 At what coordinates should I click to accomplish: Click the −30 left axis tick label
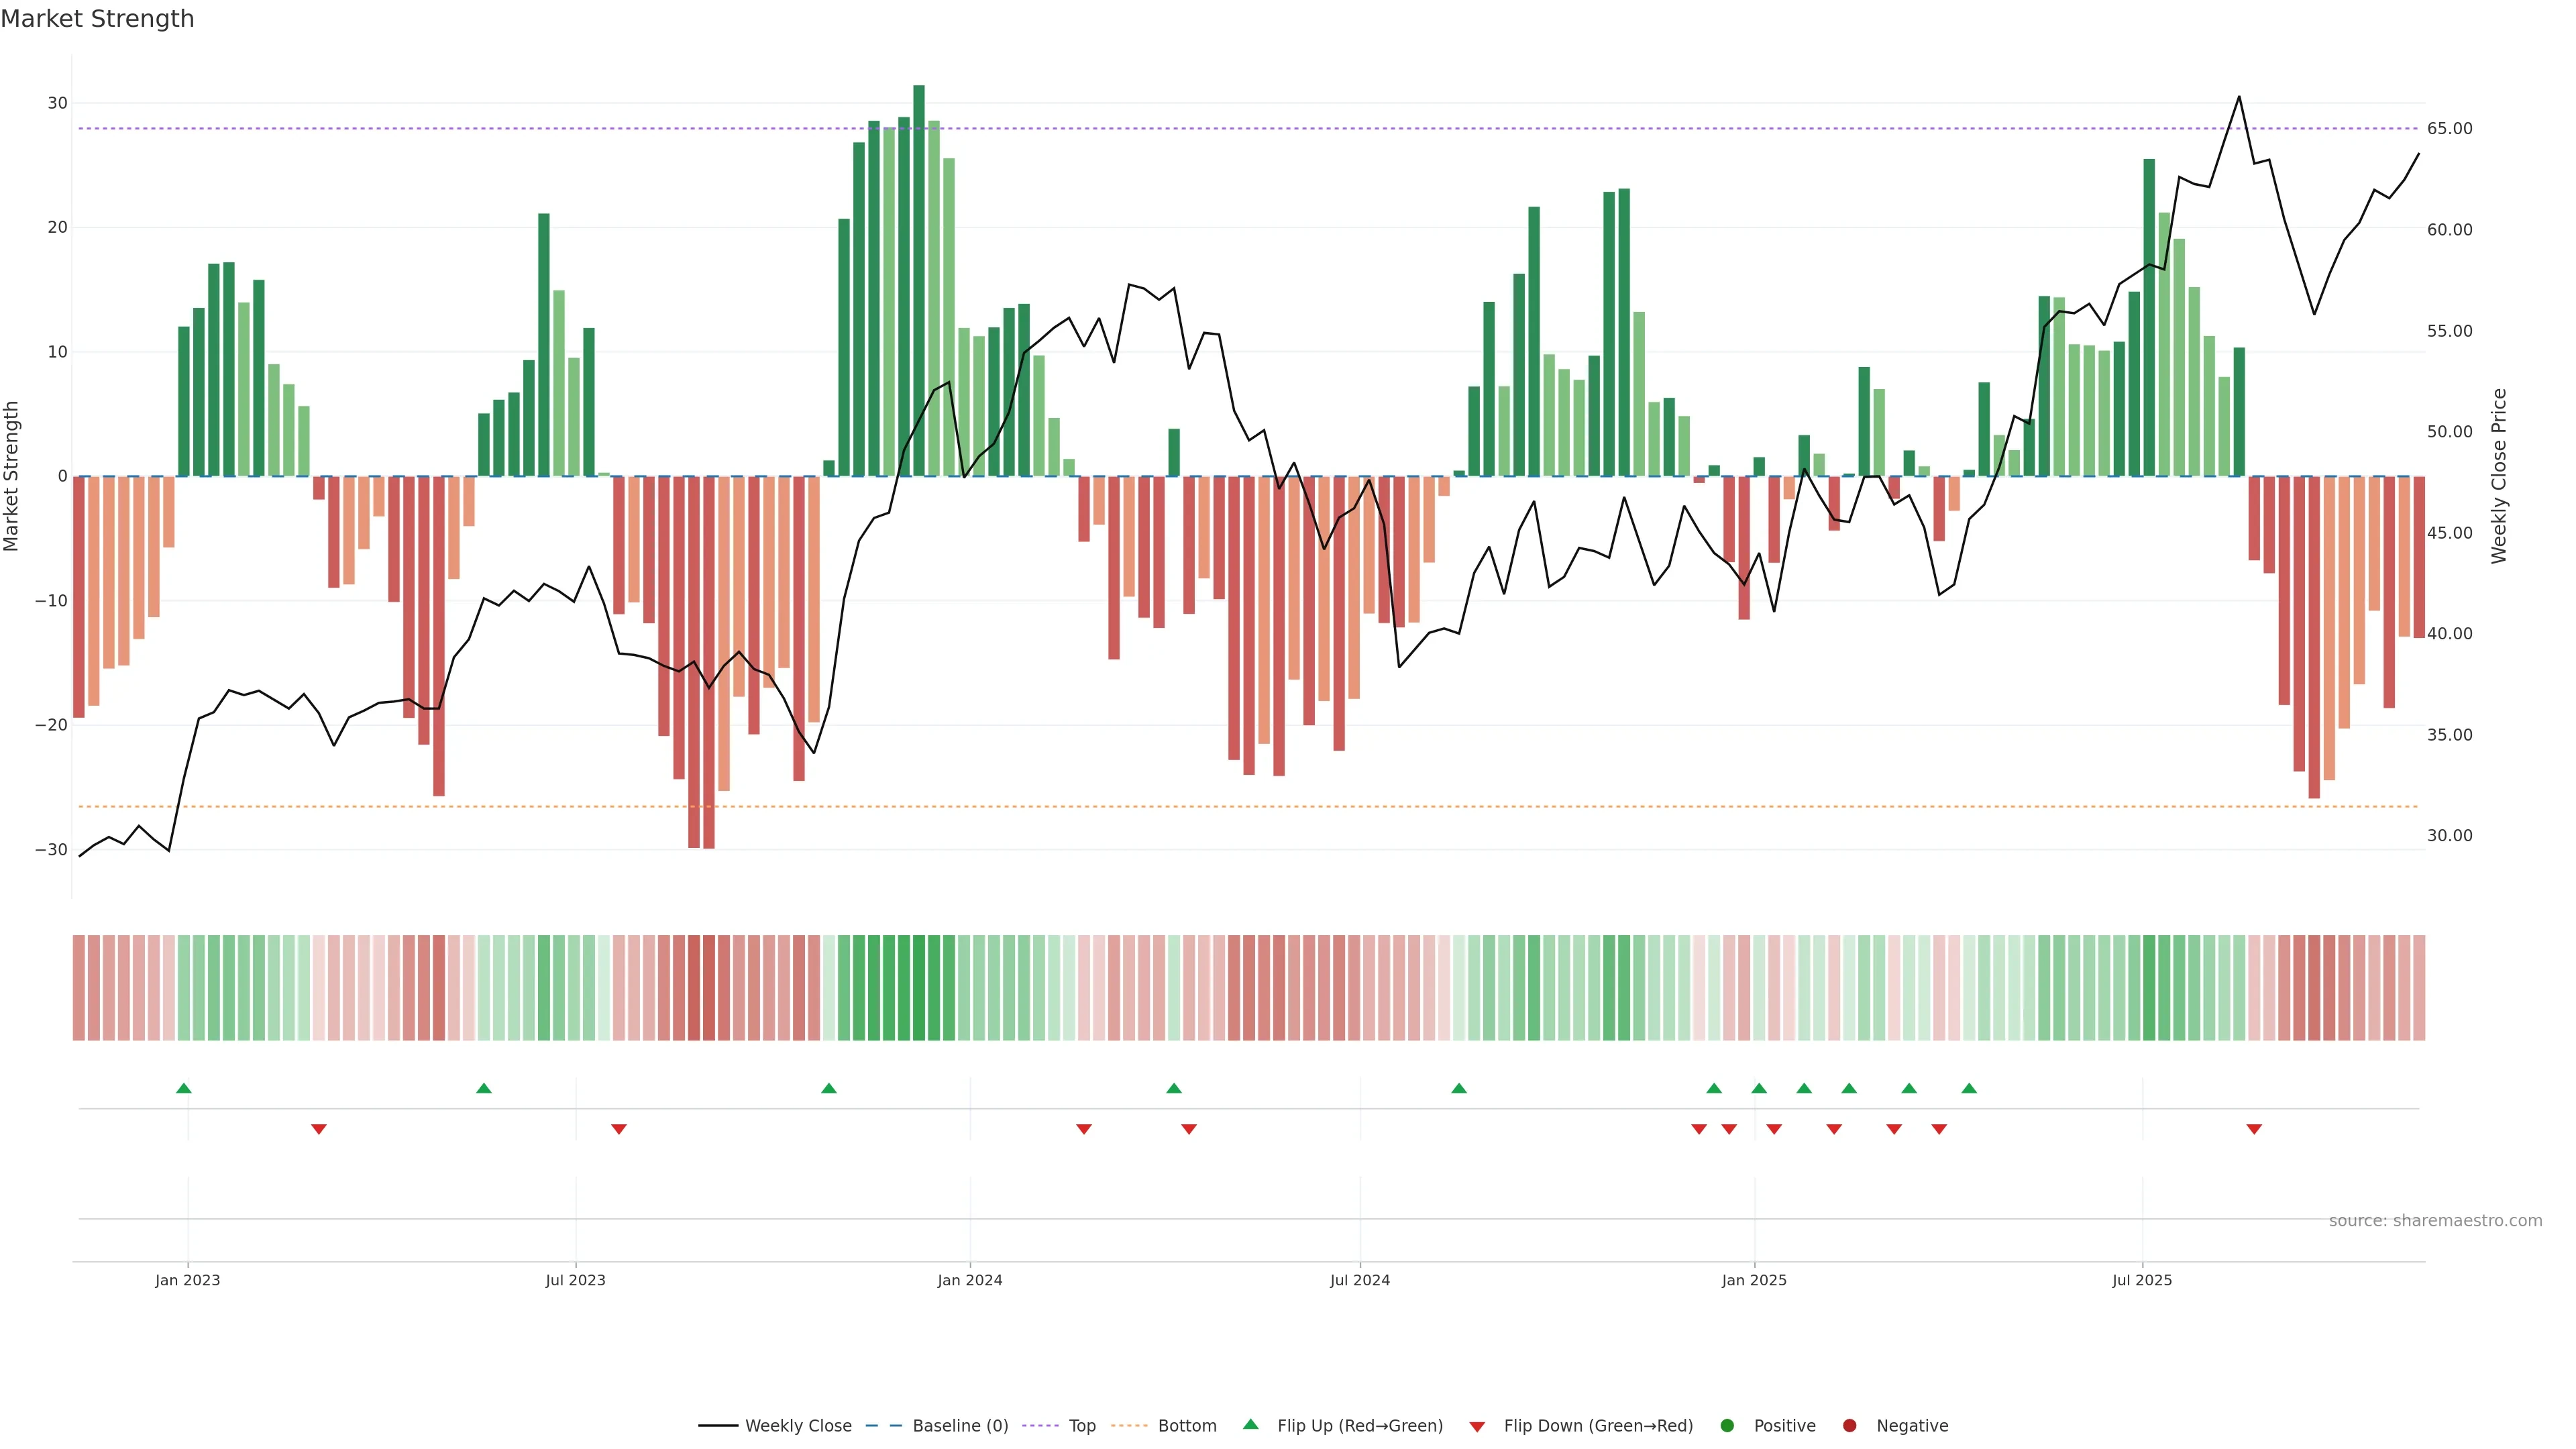tap(51, 850)
